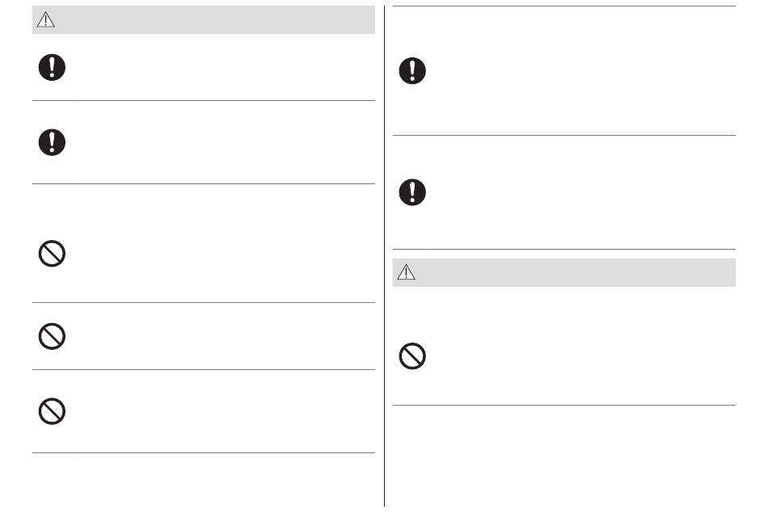
Task: Click the separator line under the first left exclamation section
Action: (203, 101)
